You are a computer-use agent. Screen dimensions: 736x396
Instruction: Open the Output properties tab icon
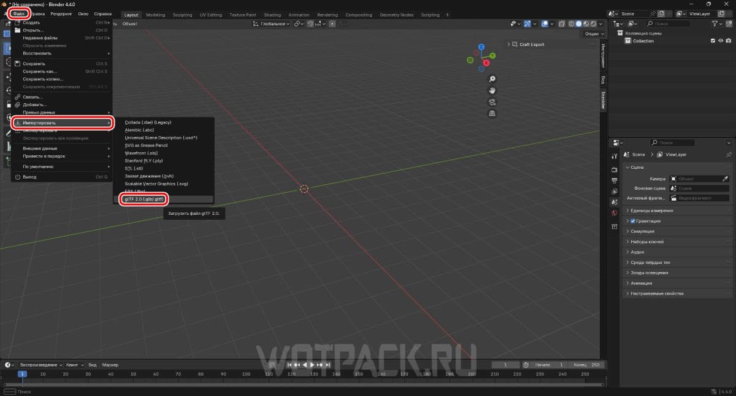(x=615, y=181)
